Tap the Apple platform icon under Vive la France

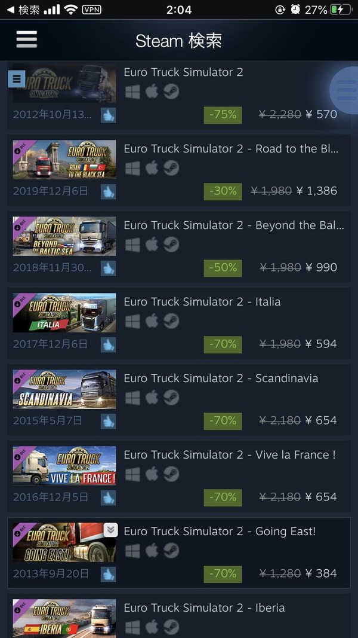pyautogui.click(x=152, y=474)
